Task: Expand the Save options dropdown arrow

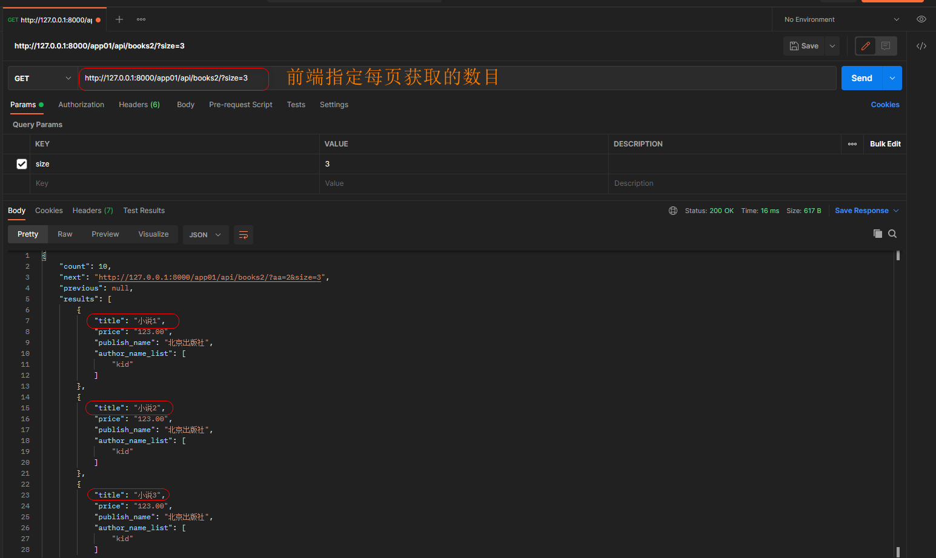Action: pyautogui.click(x=833, y=46)
